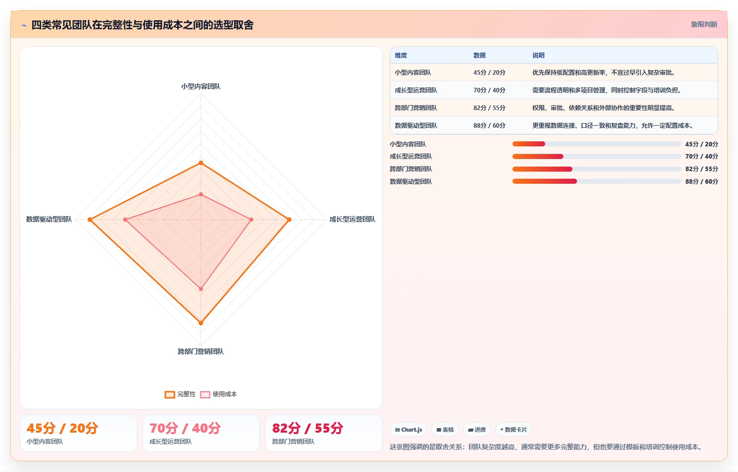Click the orange 完整性 point on 数据驱动型团队 axis
This screenshot has width=738, height=472.
point(90,220)
